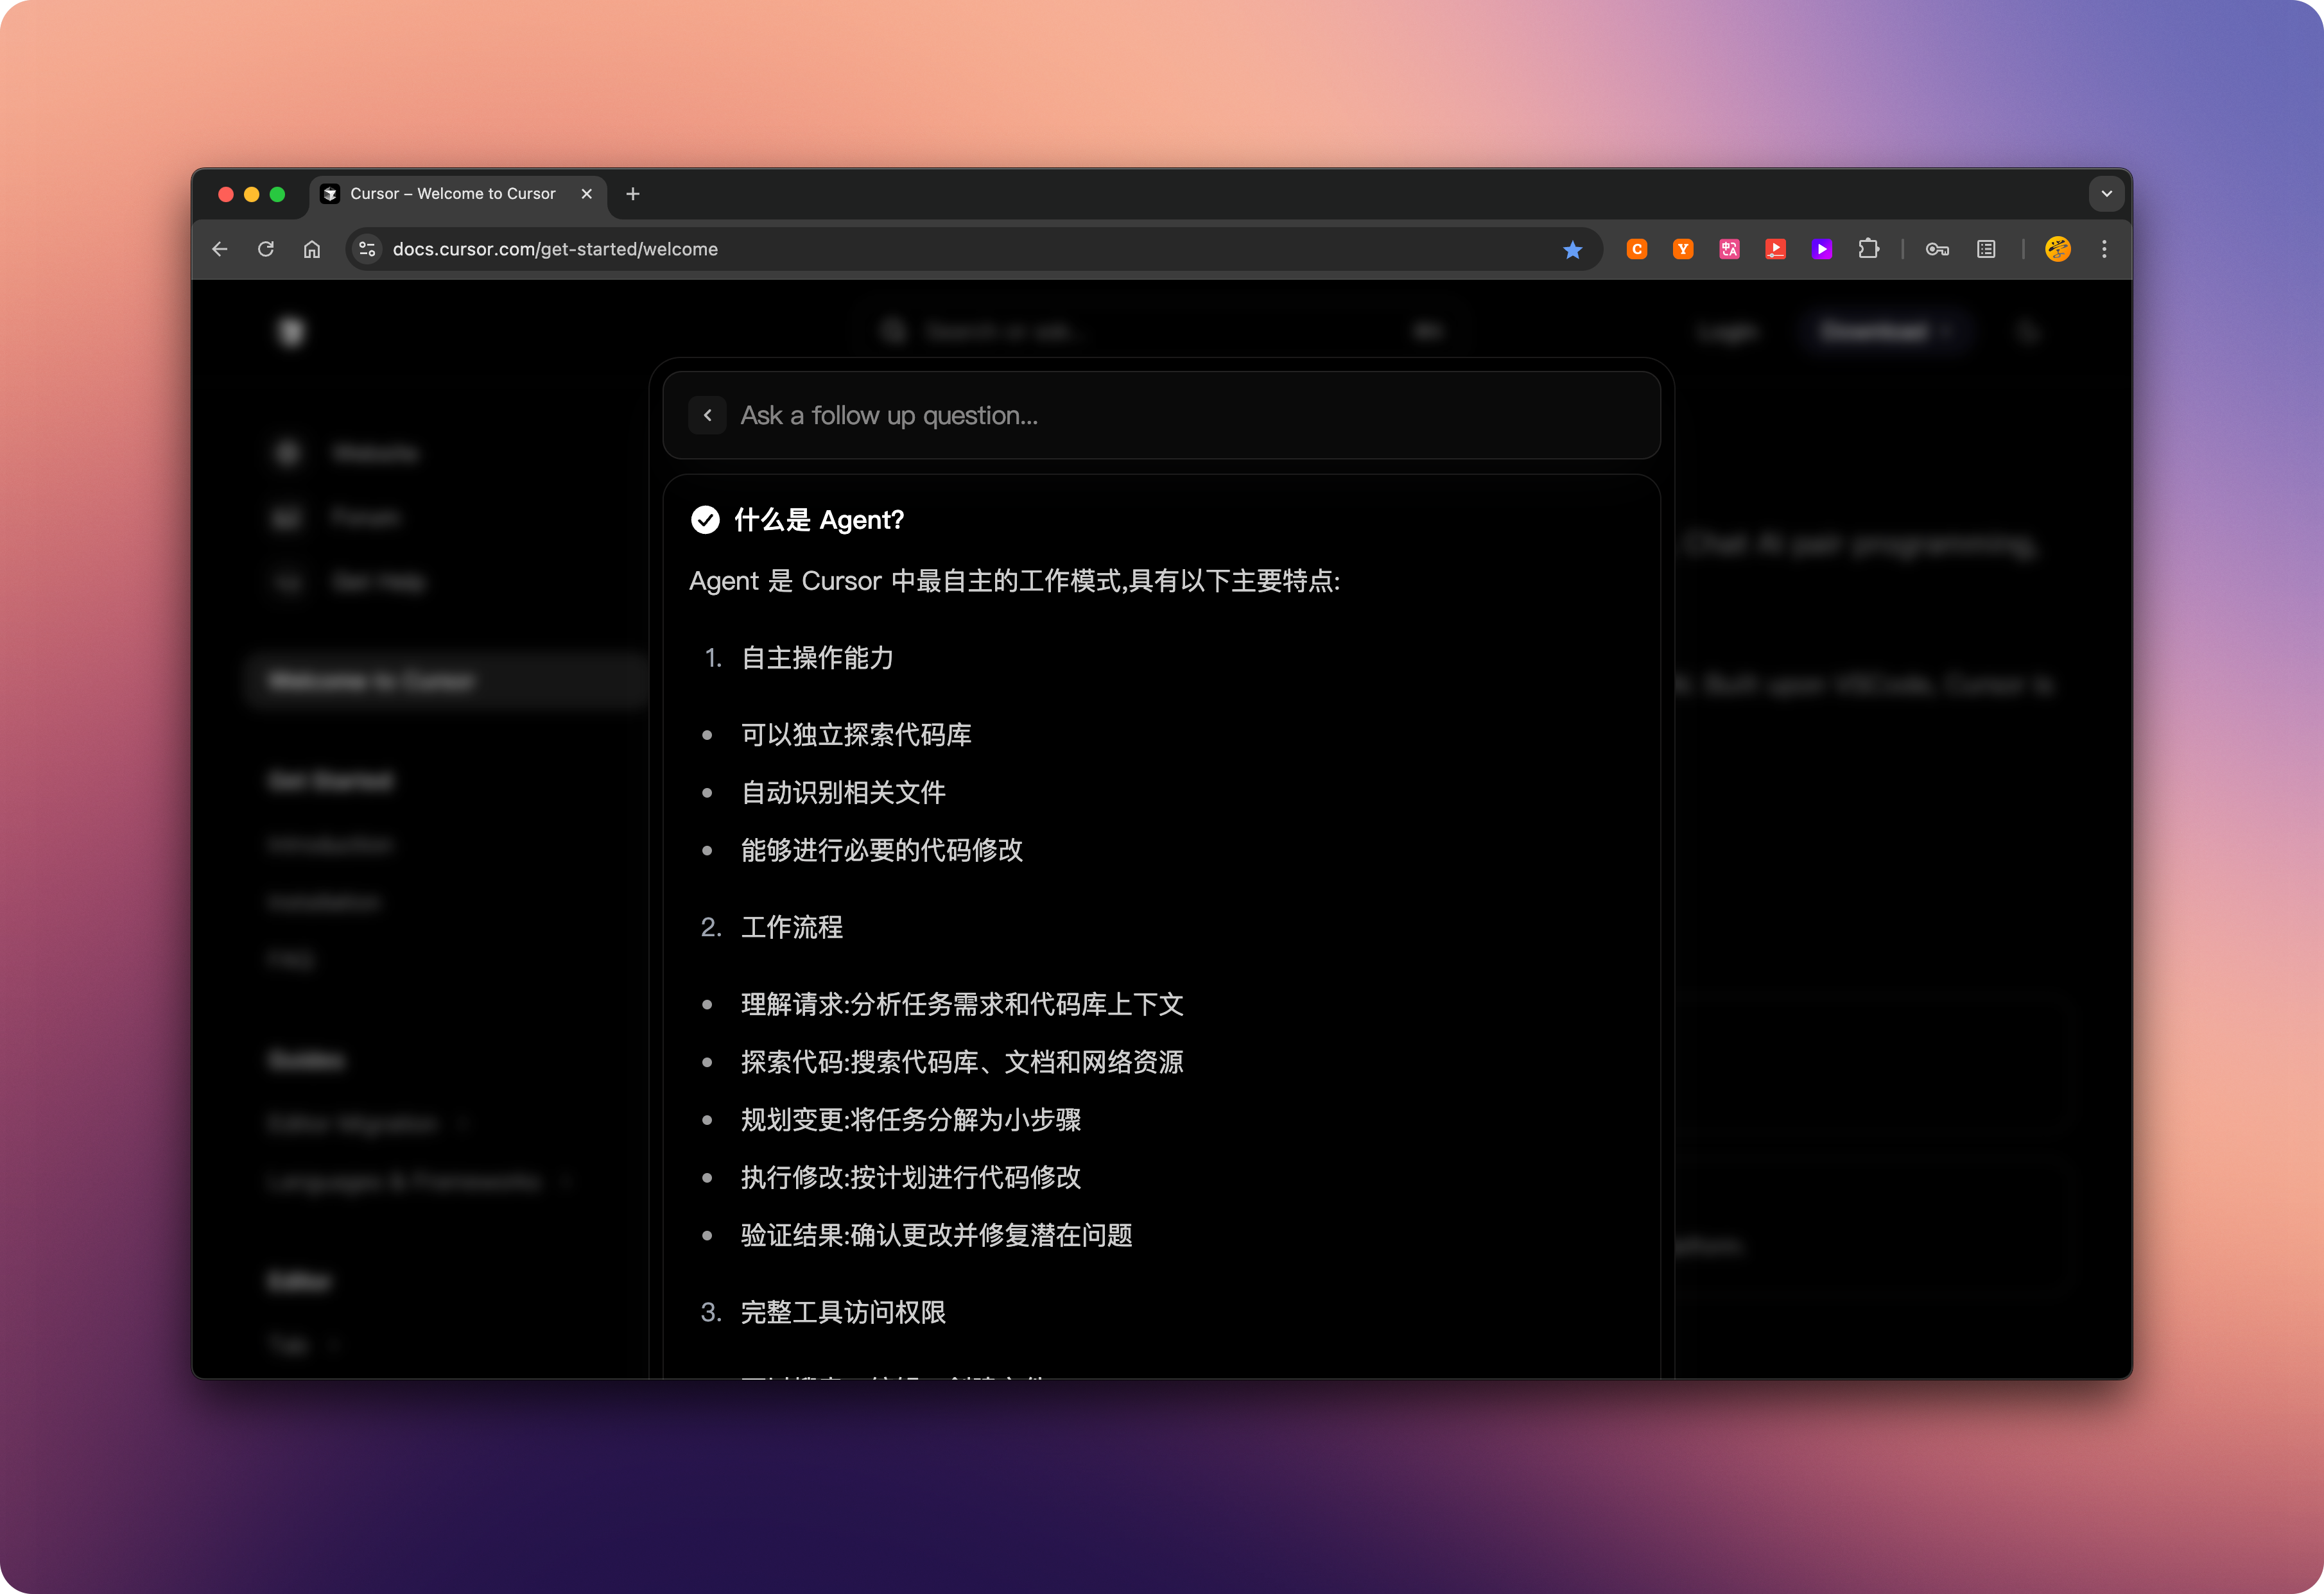Viewport: 2324px width, 1594px height.
Task: Click the bullet 执行修改:按计划进行代码修改
Action: point(911,1178)
